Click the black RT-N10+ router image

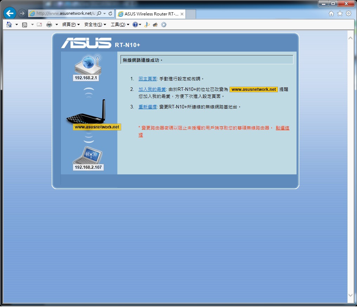pos(86,112)
